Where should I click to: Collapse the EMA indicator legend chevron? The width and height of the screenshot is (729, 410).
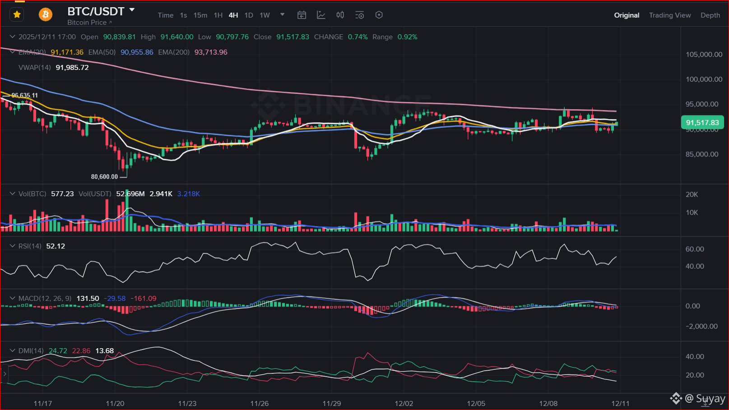point(13,52)
